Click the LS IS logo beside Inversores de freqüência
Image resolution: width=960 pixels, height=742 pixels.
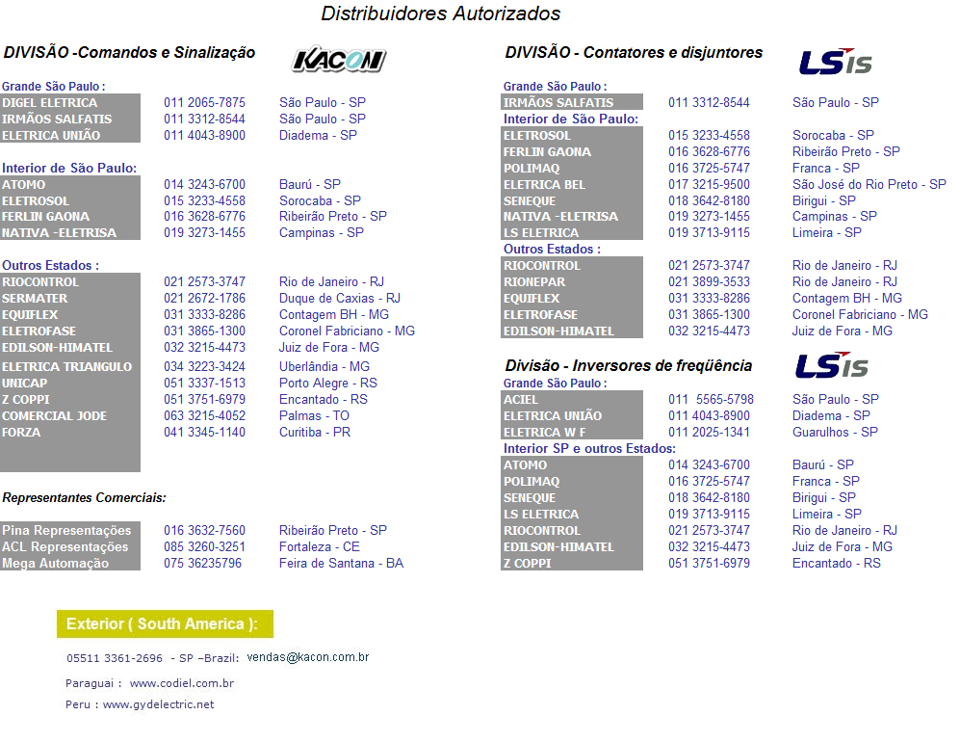[831, 365]
